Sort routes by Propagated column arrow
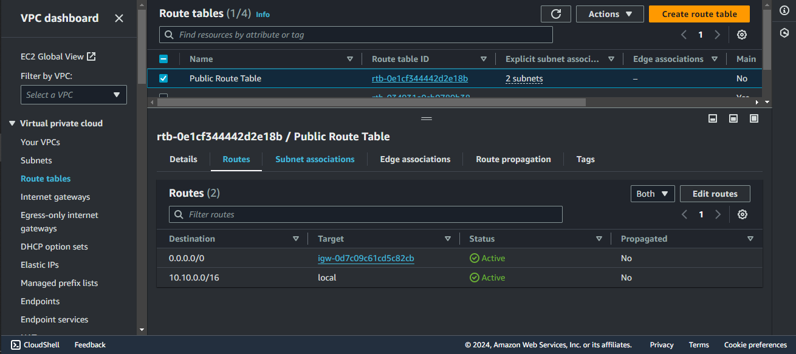The height and width of the screenshot is (354, 796). (750, 239)
